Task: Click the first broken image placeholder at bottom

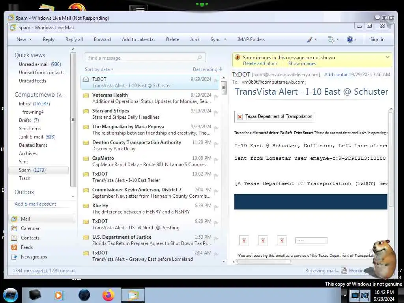Action: coord(244,241)
